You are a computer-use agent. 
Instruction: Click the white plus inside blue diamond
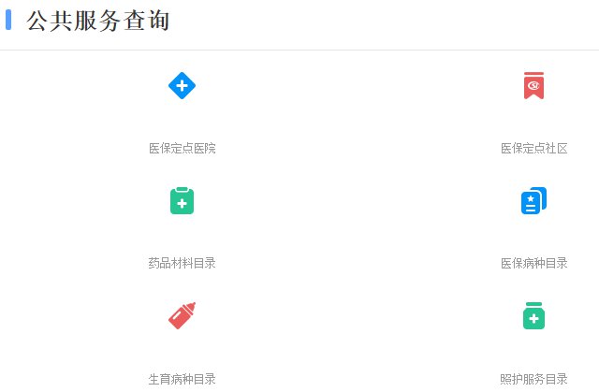[183, 85]
